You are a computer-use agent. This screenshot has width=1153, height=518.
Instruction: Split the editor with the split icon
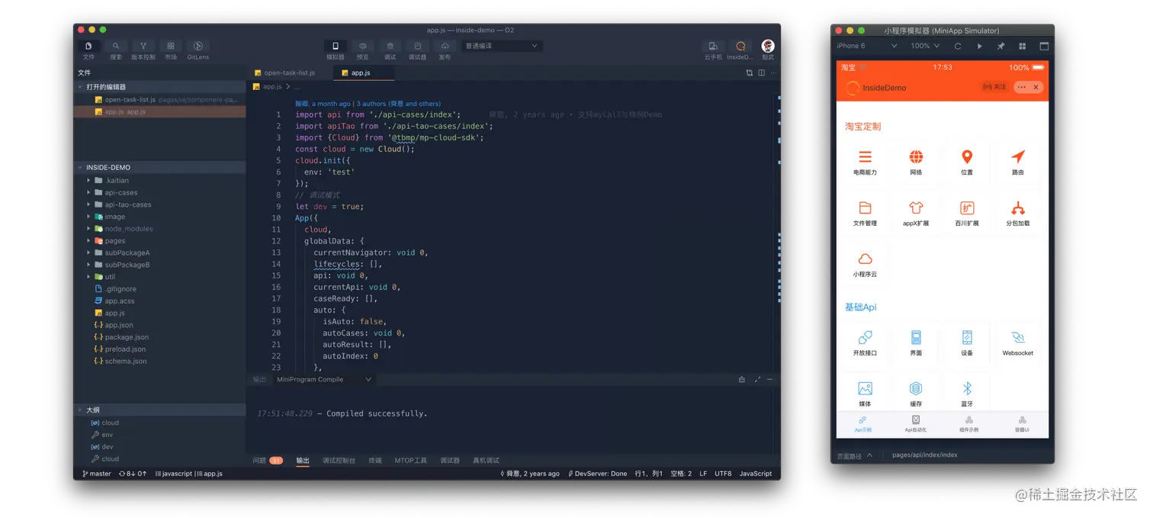(x=761, y=72)
